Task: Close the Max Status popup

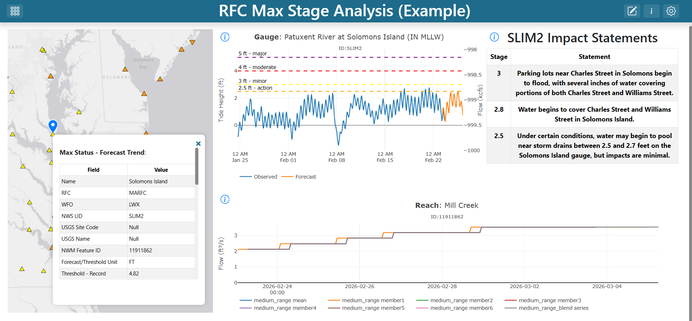Action: pos(198,144)
